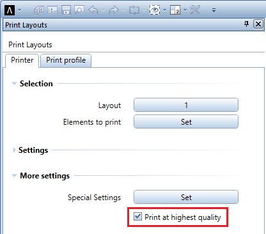Screen dimensions: 266x234
Task: Switch to the Print profile tab
Action: click(66, 60)
